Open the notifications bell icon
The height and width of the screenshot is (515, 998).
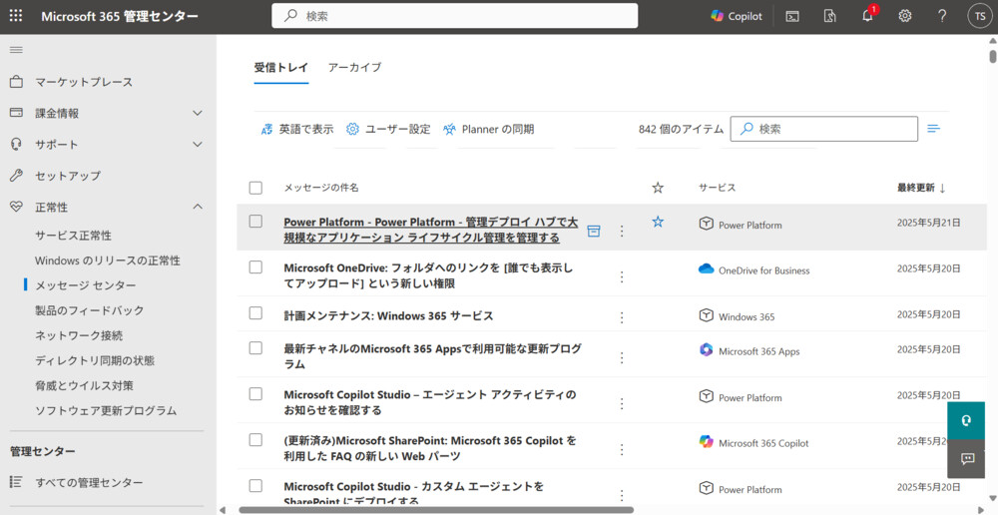coord(867,16)
